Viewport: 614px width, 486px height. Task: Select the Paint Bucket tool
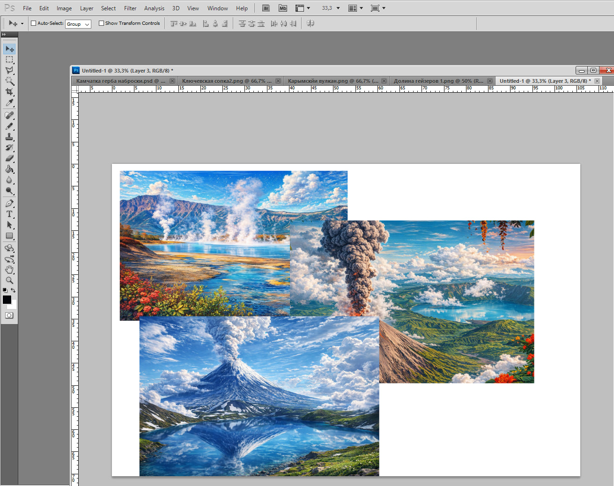coord(9,169)
